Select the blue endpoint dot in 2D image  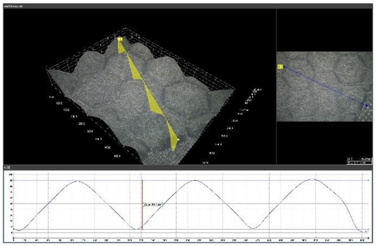tap(367, 105)
